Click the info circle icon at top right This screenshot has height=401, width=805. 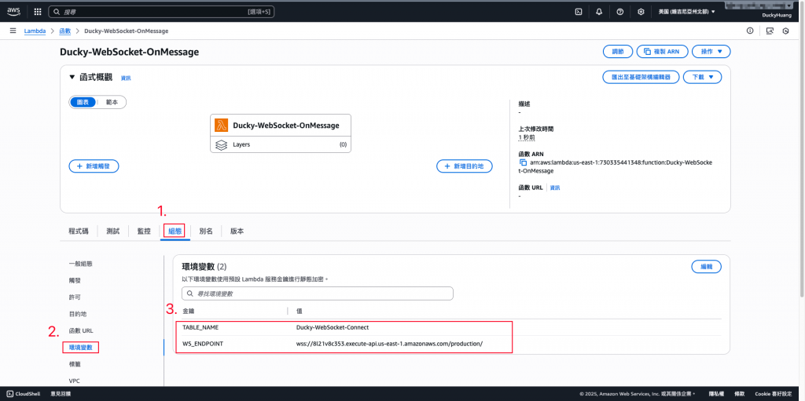point(750,31)
